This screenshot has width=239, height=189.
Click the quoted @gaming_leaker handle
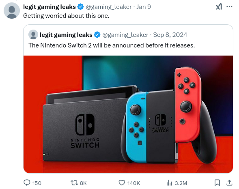point(125,35)
